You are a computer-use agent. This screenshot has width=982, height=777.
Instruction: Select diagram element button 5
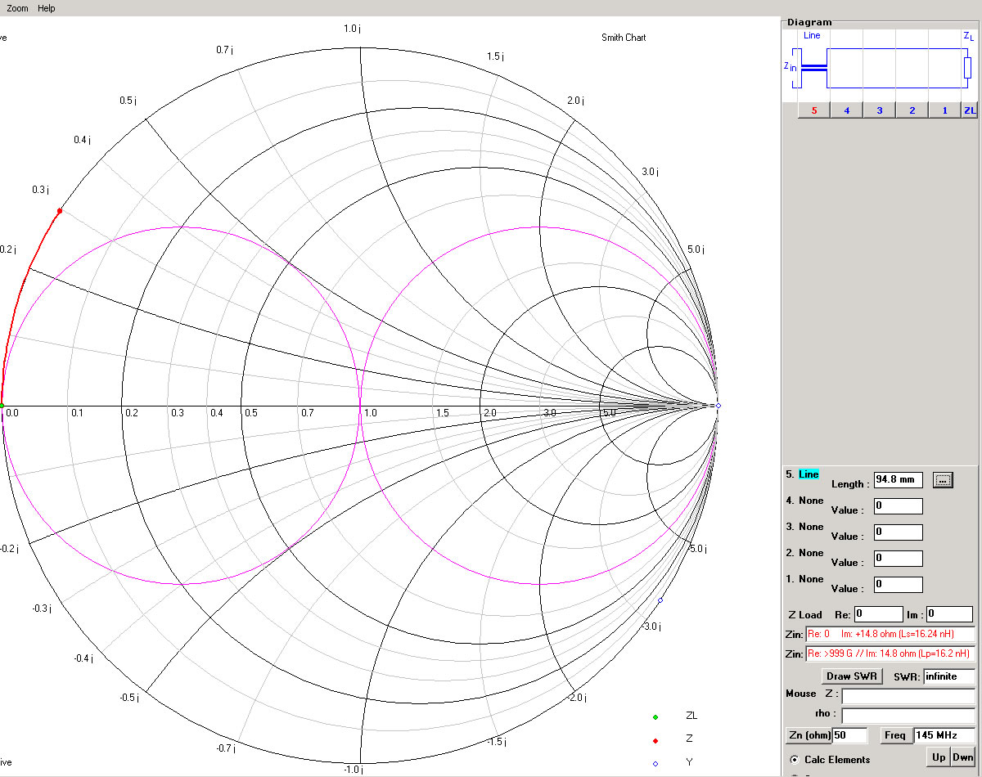pyautogui.click(x=813, y=110)
